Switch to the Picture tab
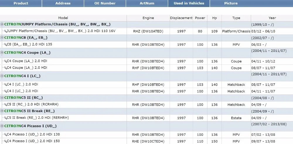This screenshot has width=293, height=144. [x=231, y=3]
